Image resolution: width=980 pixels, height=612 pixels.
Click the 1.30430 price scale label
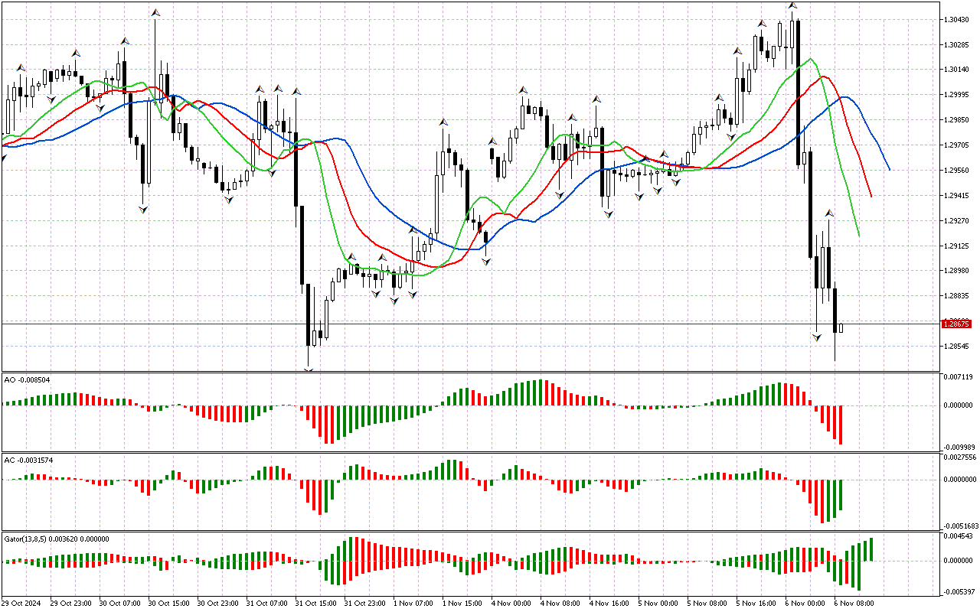click(x=957, y=19)
